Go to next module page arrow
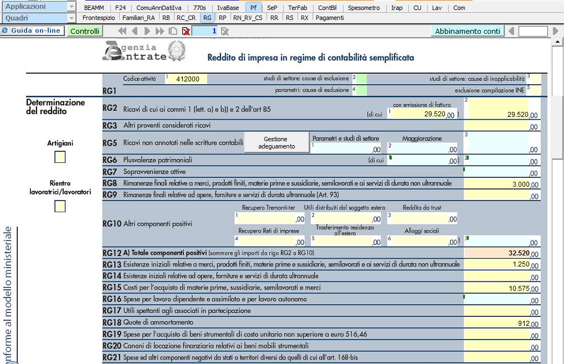The image size is (564, 364). [x=147, y=31]
